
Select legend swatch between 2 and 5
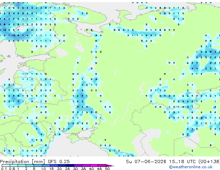30,165
